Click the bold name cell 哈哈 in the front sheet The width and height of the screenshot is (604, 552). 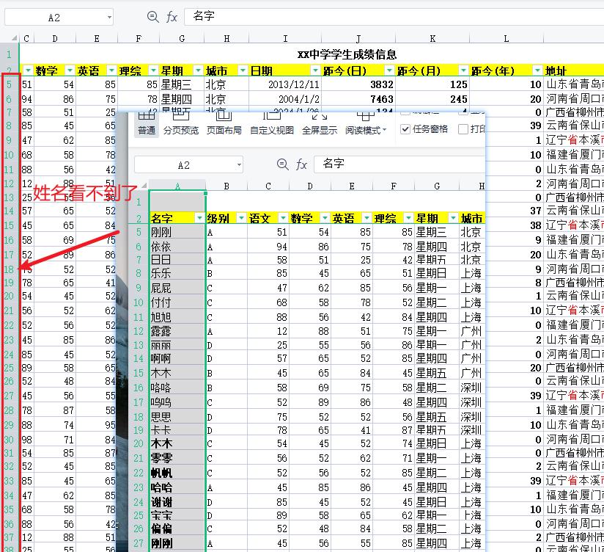point(177,487)
